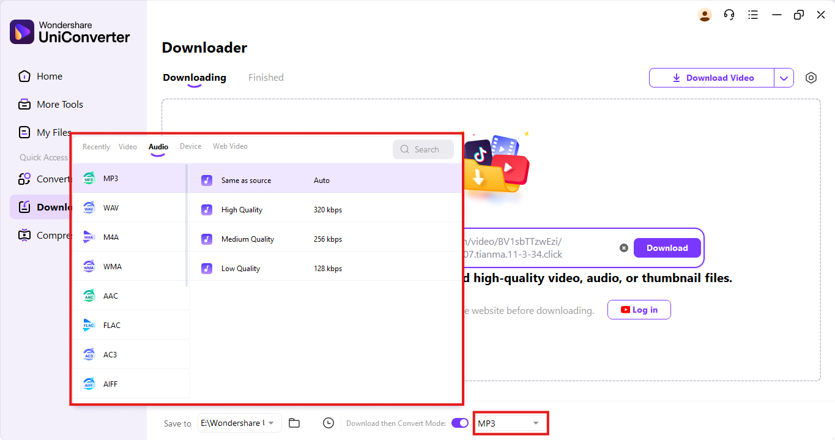Open More Tools in the sidebar
The image size is (835, 440).
51,105
